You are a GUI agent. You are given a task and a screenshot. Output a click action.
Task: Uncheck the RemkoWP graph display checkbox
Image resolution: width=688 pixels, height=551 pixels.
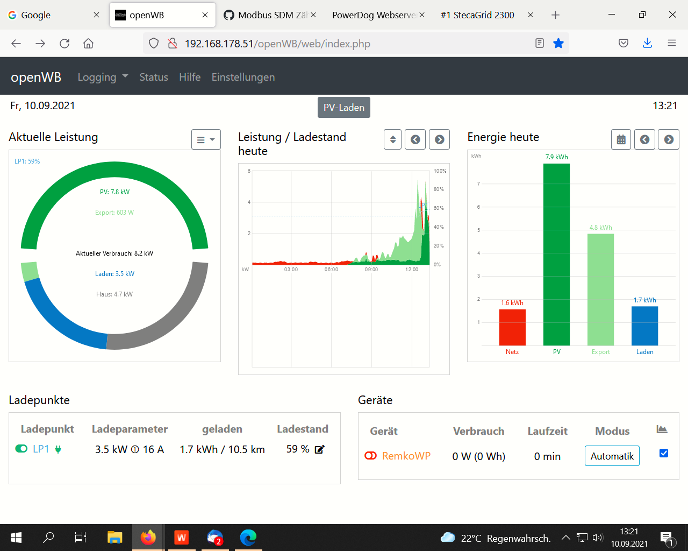click(x=664, y=453)
